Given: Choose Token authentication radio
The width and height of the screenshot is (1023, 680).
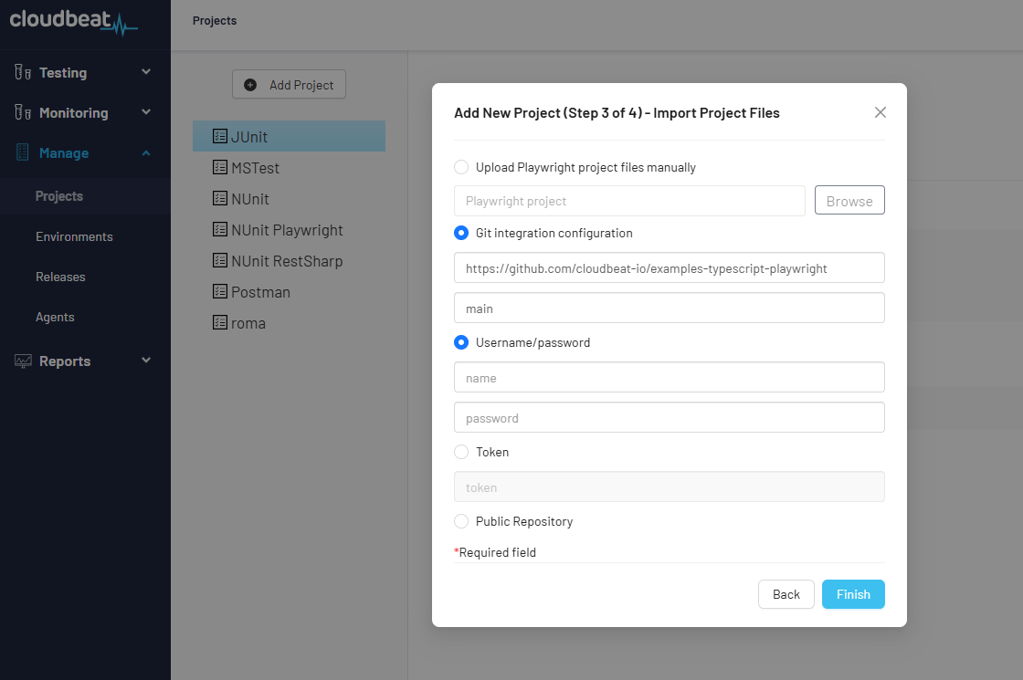Looking at the screenshot, I should (x=461, y=452).
